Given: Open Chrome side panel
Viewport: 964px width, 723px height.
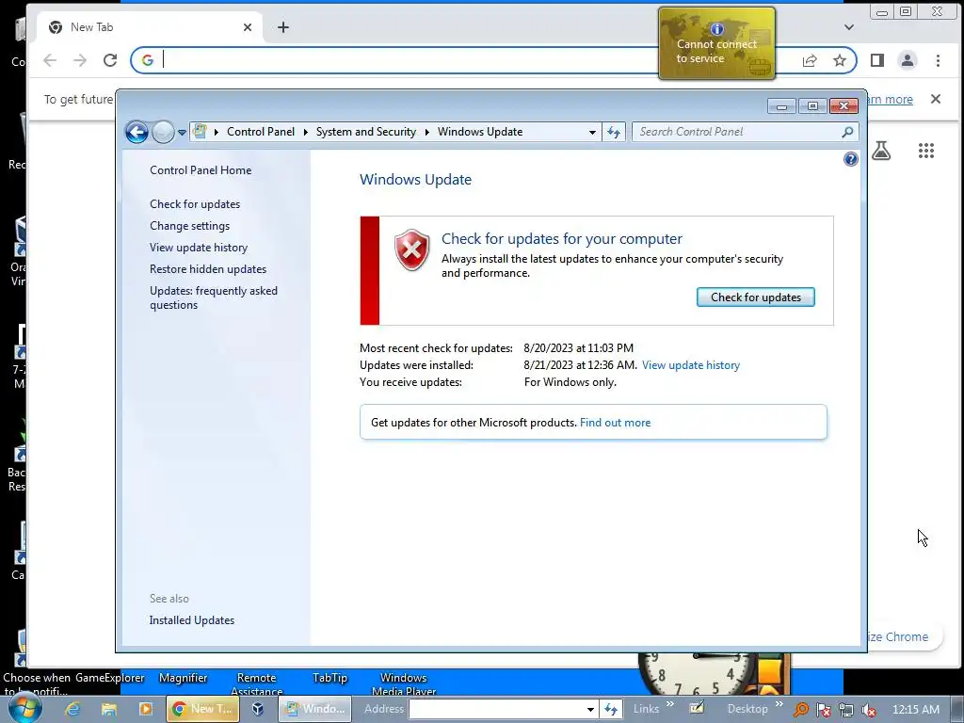Looking at the screenshot, I should point(877,60).
